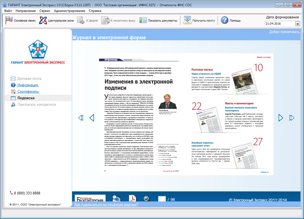This screenshot has height=219, width=304.
Task: Click the large red page number 27
Action: click(258, 142)
